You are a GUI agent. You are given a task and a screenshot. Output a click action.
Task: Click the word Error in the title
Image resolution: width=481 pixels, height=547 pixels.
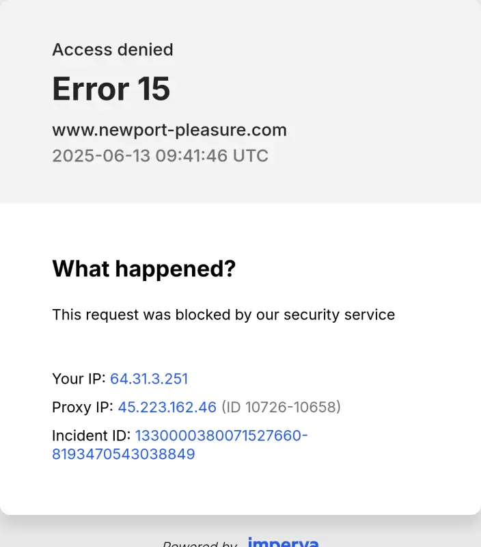[91, 89]
